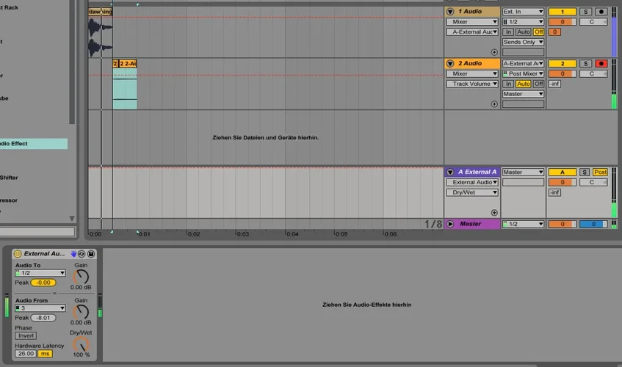Open Dry/Wet control chooser
622x367 pixels.
[472, 192]
